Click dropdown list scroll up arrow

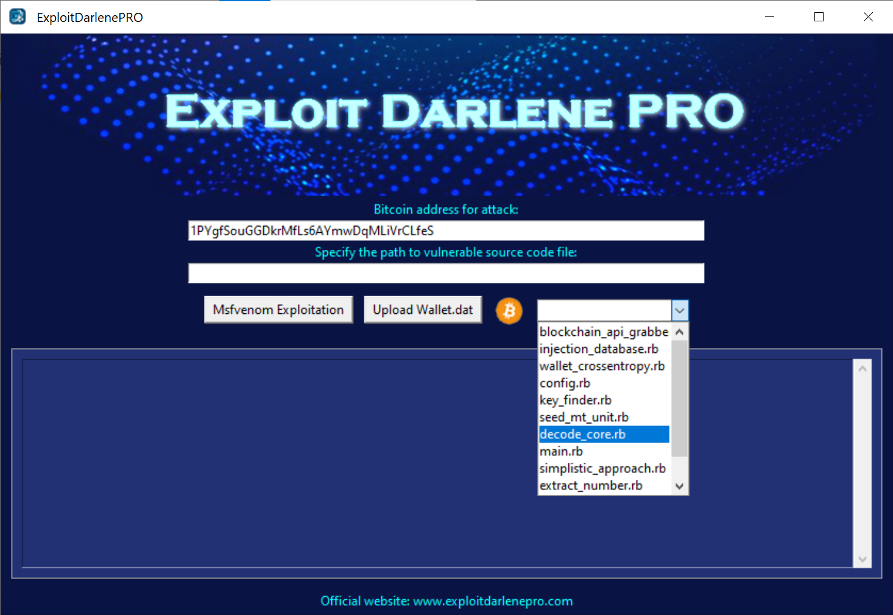coord(680,332)
